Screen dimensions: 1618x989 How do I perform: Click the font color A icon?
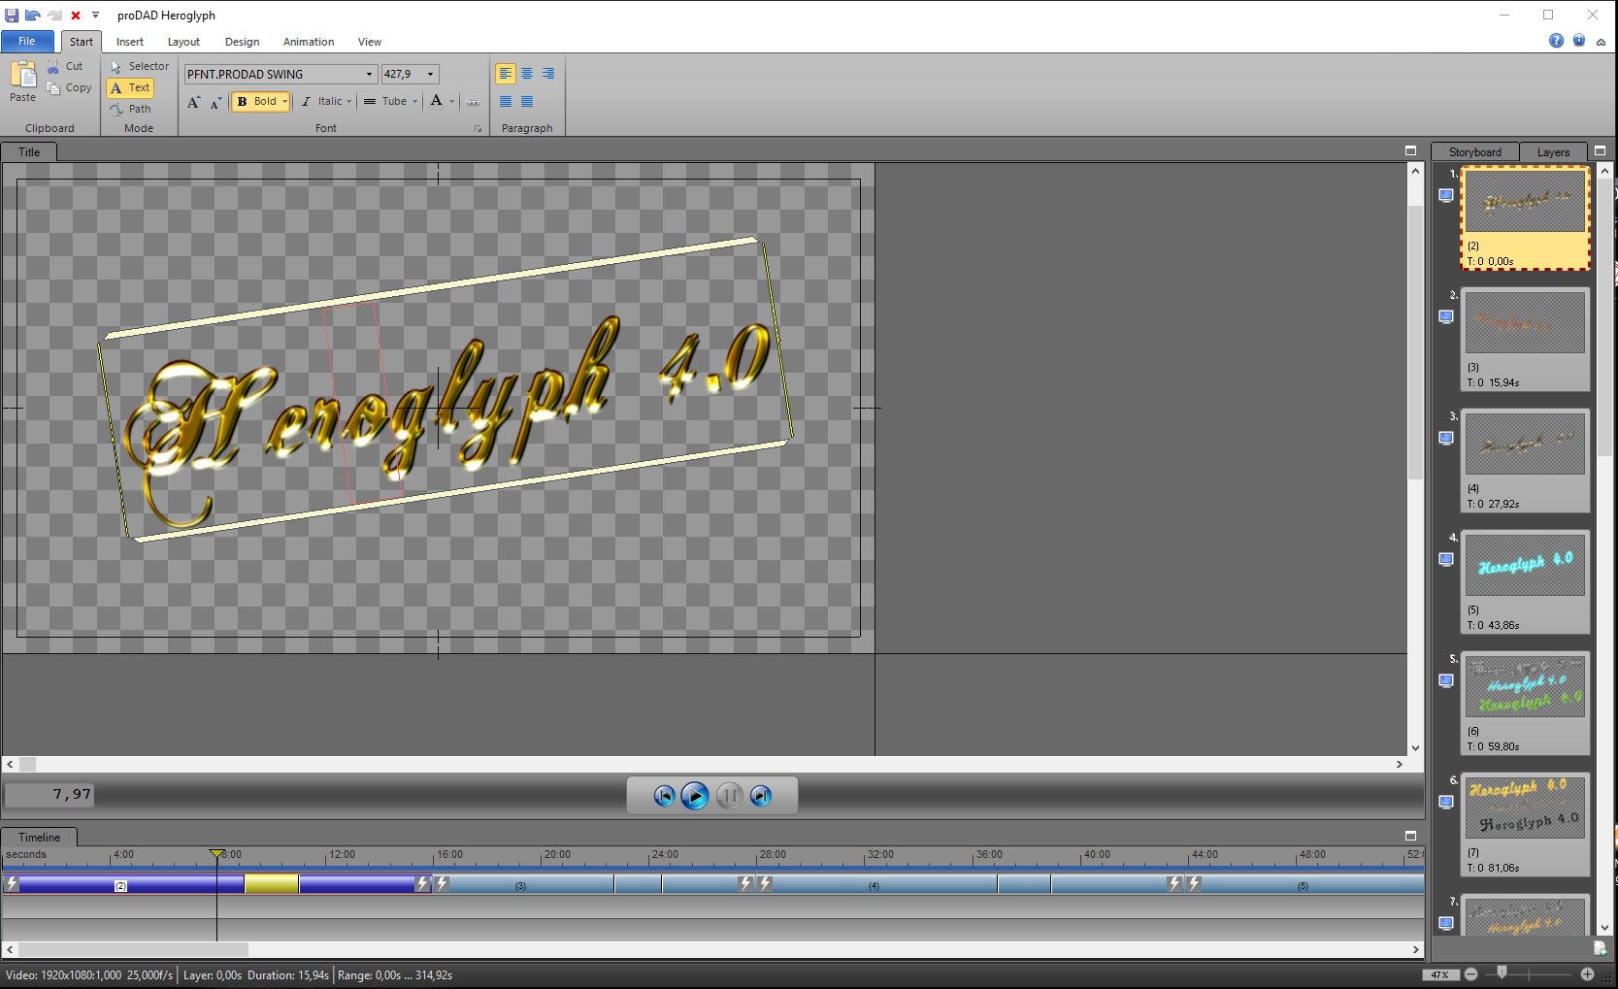tap(437, 101)
